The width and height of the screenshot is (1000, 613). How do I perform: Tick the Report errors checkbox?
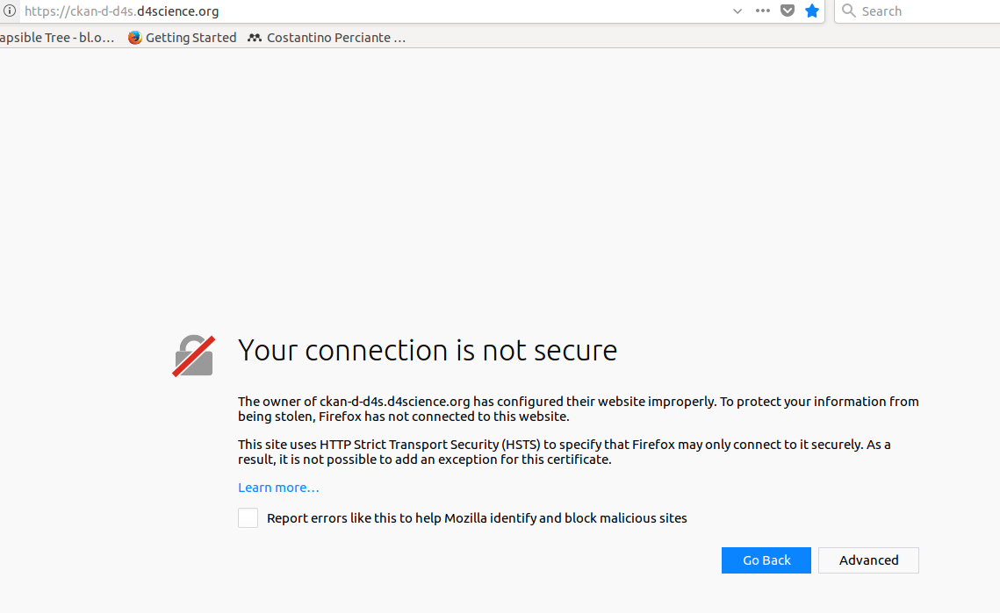(x=248, y=518)
